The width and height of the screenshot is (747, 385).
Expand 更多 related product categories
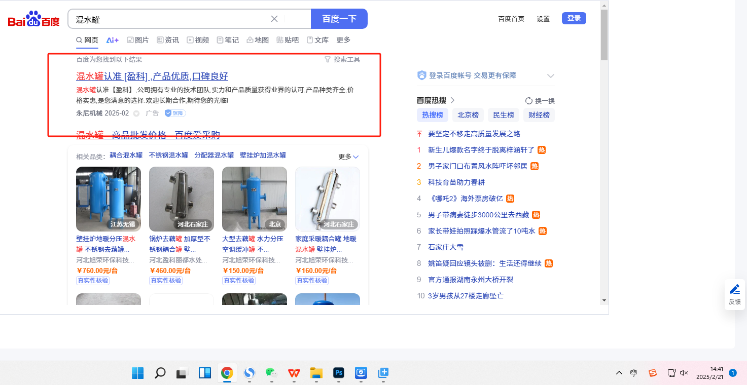pos(348,157)
